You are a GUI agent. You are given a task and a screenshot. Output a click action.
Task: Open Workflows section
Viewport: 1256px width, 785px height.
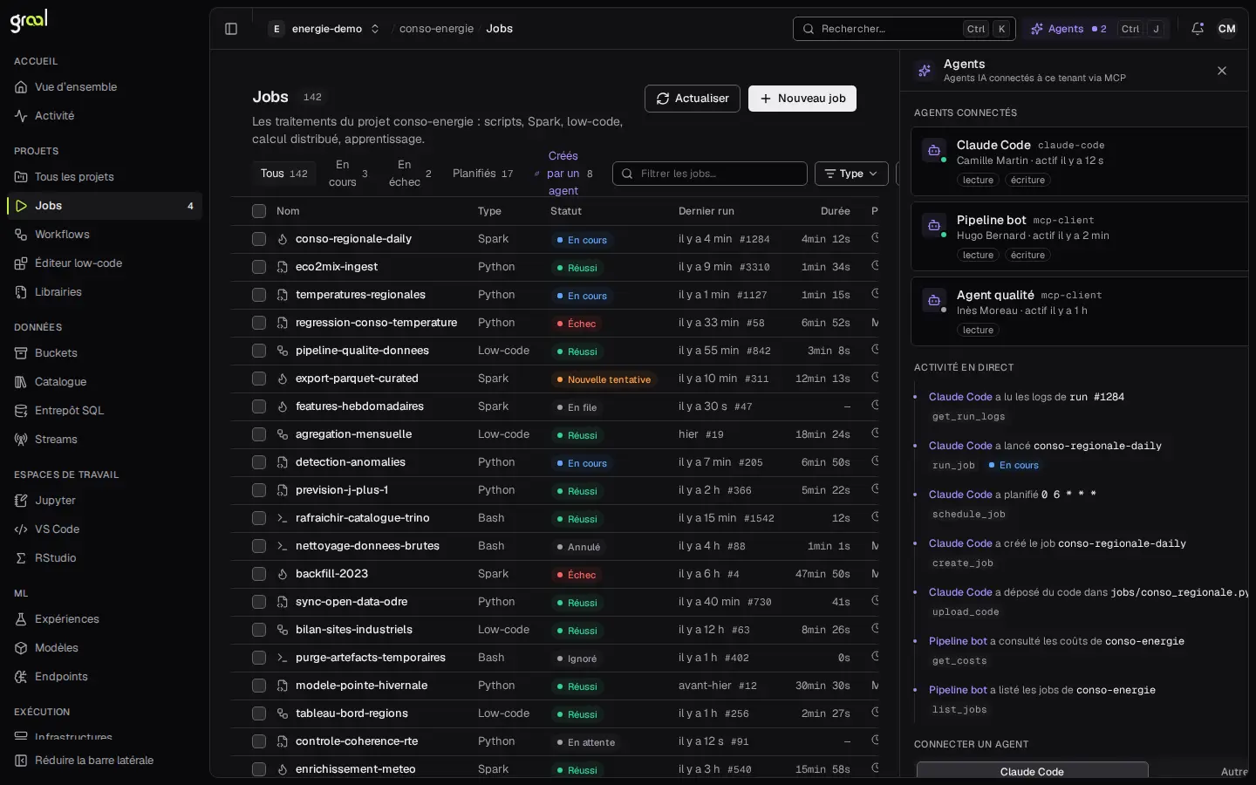point(105,235)
